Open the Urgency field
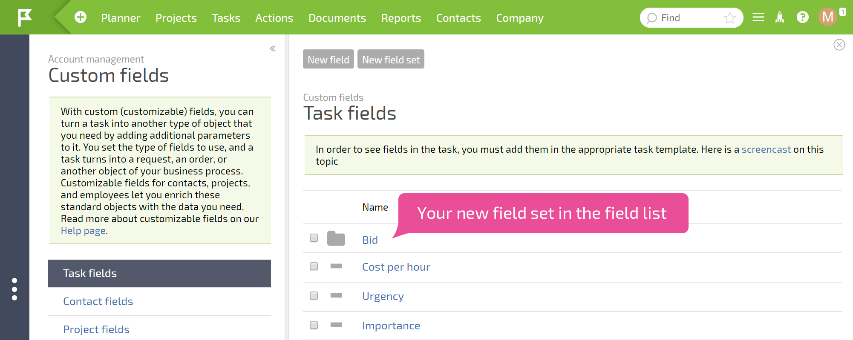The height and width of the screenshot is (340, 853). click(383, 296)
